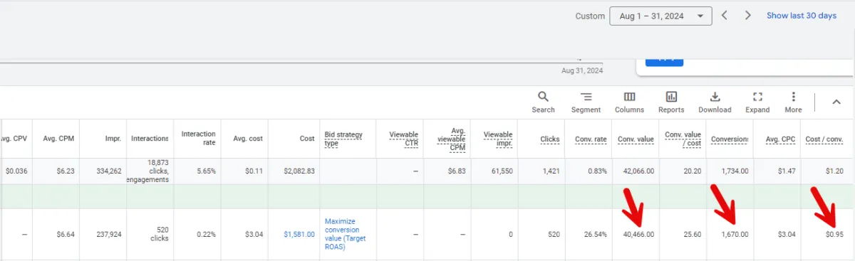This screenshot has height=261, width=855.
Task: Sort by the Conv. value column header
Action: pyautogui.click(x=636, y=139)
